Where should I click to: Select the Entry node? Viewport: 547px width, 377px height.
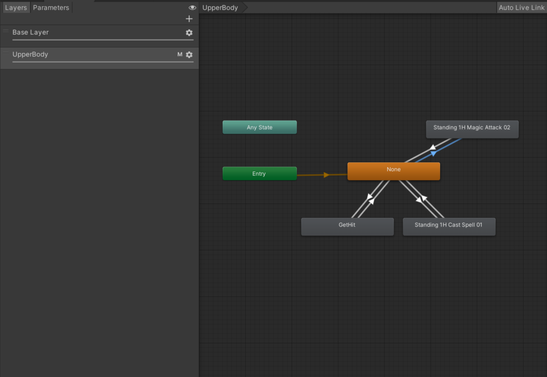260,174
